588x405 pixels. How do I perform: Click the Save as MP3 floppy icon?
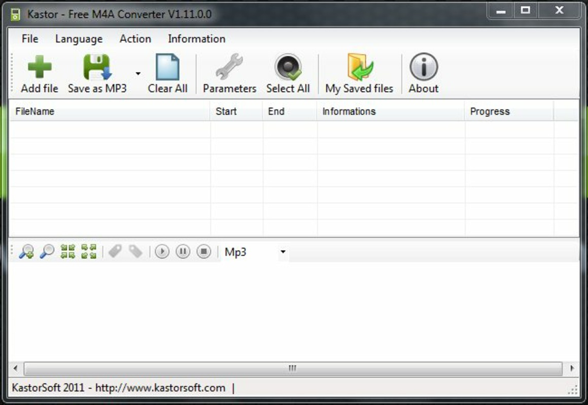coord(97,67)
